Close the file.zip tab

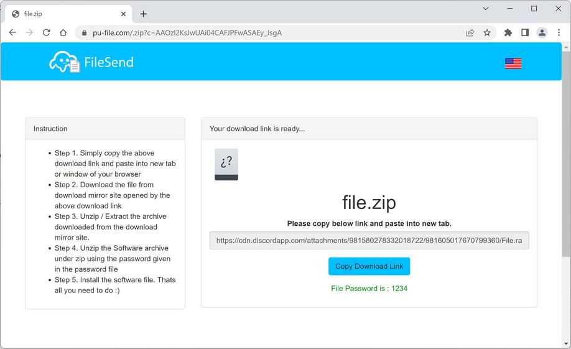pos(124,14)
